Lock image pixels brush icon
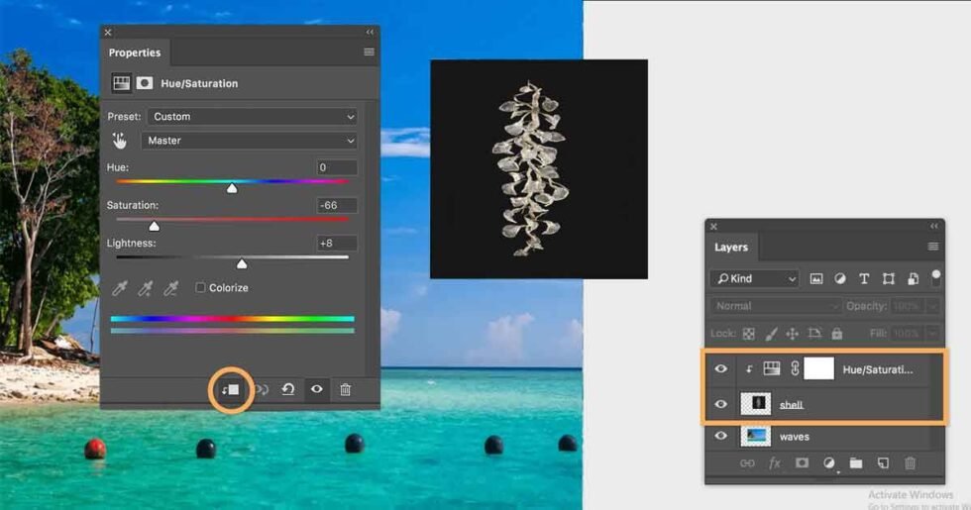 pyautogui.click(x=771, y=334)
